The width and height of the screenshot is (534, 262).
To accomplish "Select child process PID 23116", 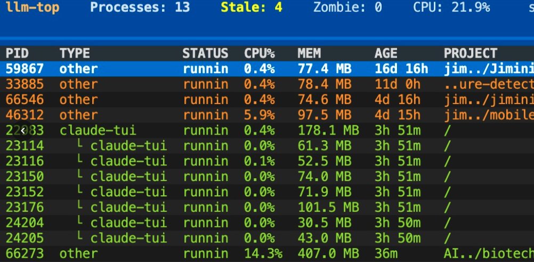I will click(x=267, y=161).
